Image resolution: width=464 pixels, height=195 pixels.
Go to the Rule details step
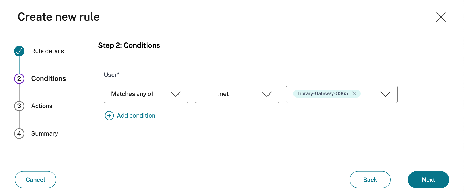click(48, 51)
